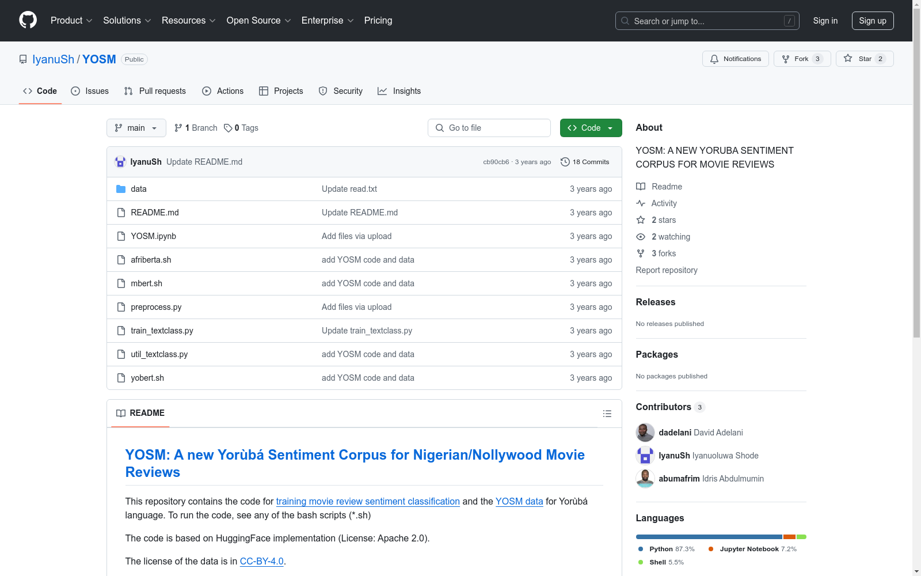Open abumafrim contributor avatar
921x576 pixels.
point(645,479)
